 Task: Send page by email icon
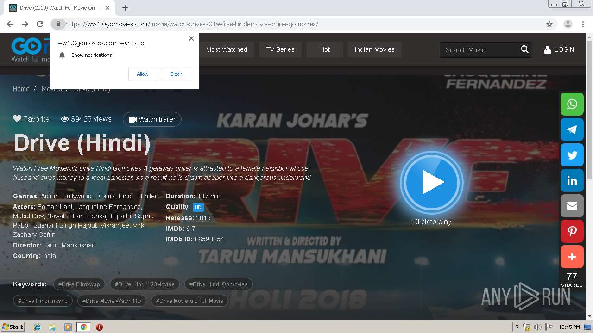(572, 206)
